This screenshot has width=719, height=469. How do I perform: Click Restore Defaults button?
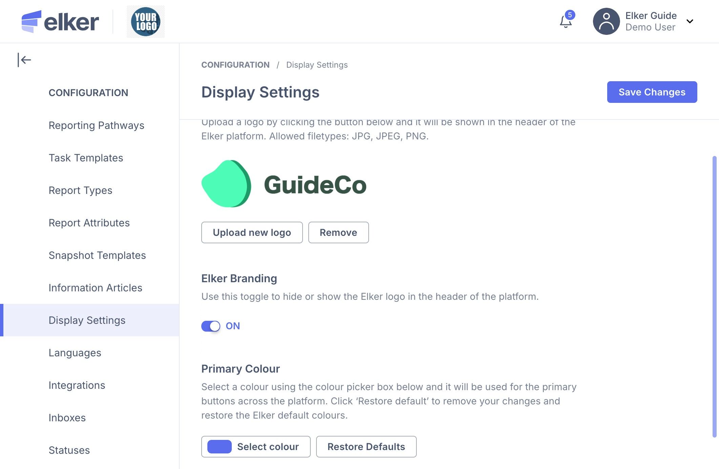click(366, 447)
